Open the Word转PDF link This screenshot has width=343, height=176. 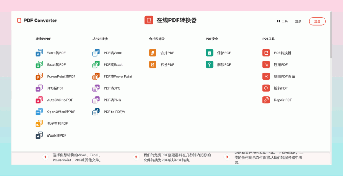[x=56, y=53]
